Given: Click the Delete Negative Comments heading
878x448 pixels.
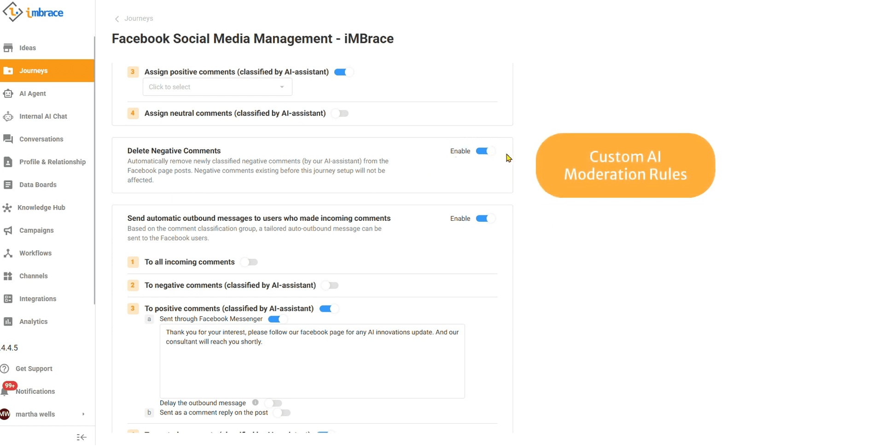Looking at the screenshot, I should [x=174, y=151].
